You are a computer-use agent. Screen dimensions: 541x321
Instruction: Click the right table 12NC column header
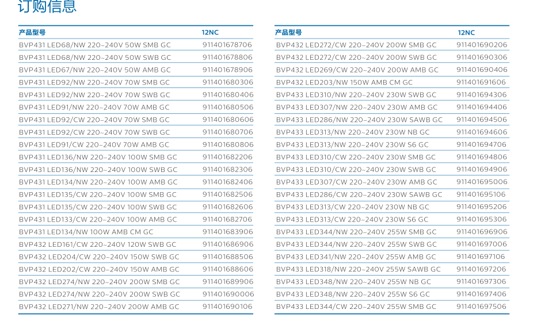coord(466,33)
